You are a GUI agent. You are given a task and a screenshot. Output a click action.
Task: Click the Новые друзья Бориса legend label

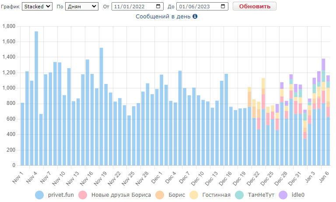coord(121,195)
